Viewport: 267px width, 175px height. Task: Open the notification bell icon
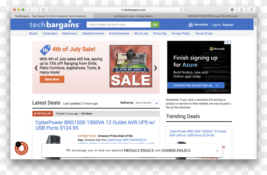(x=22, y=148)
